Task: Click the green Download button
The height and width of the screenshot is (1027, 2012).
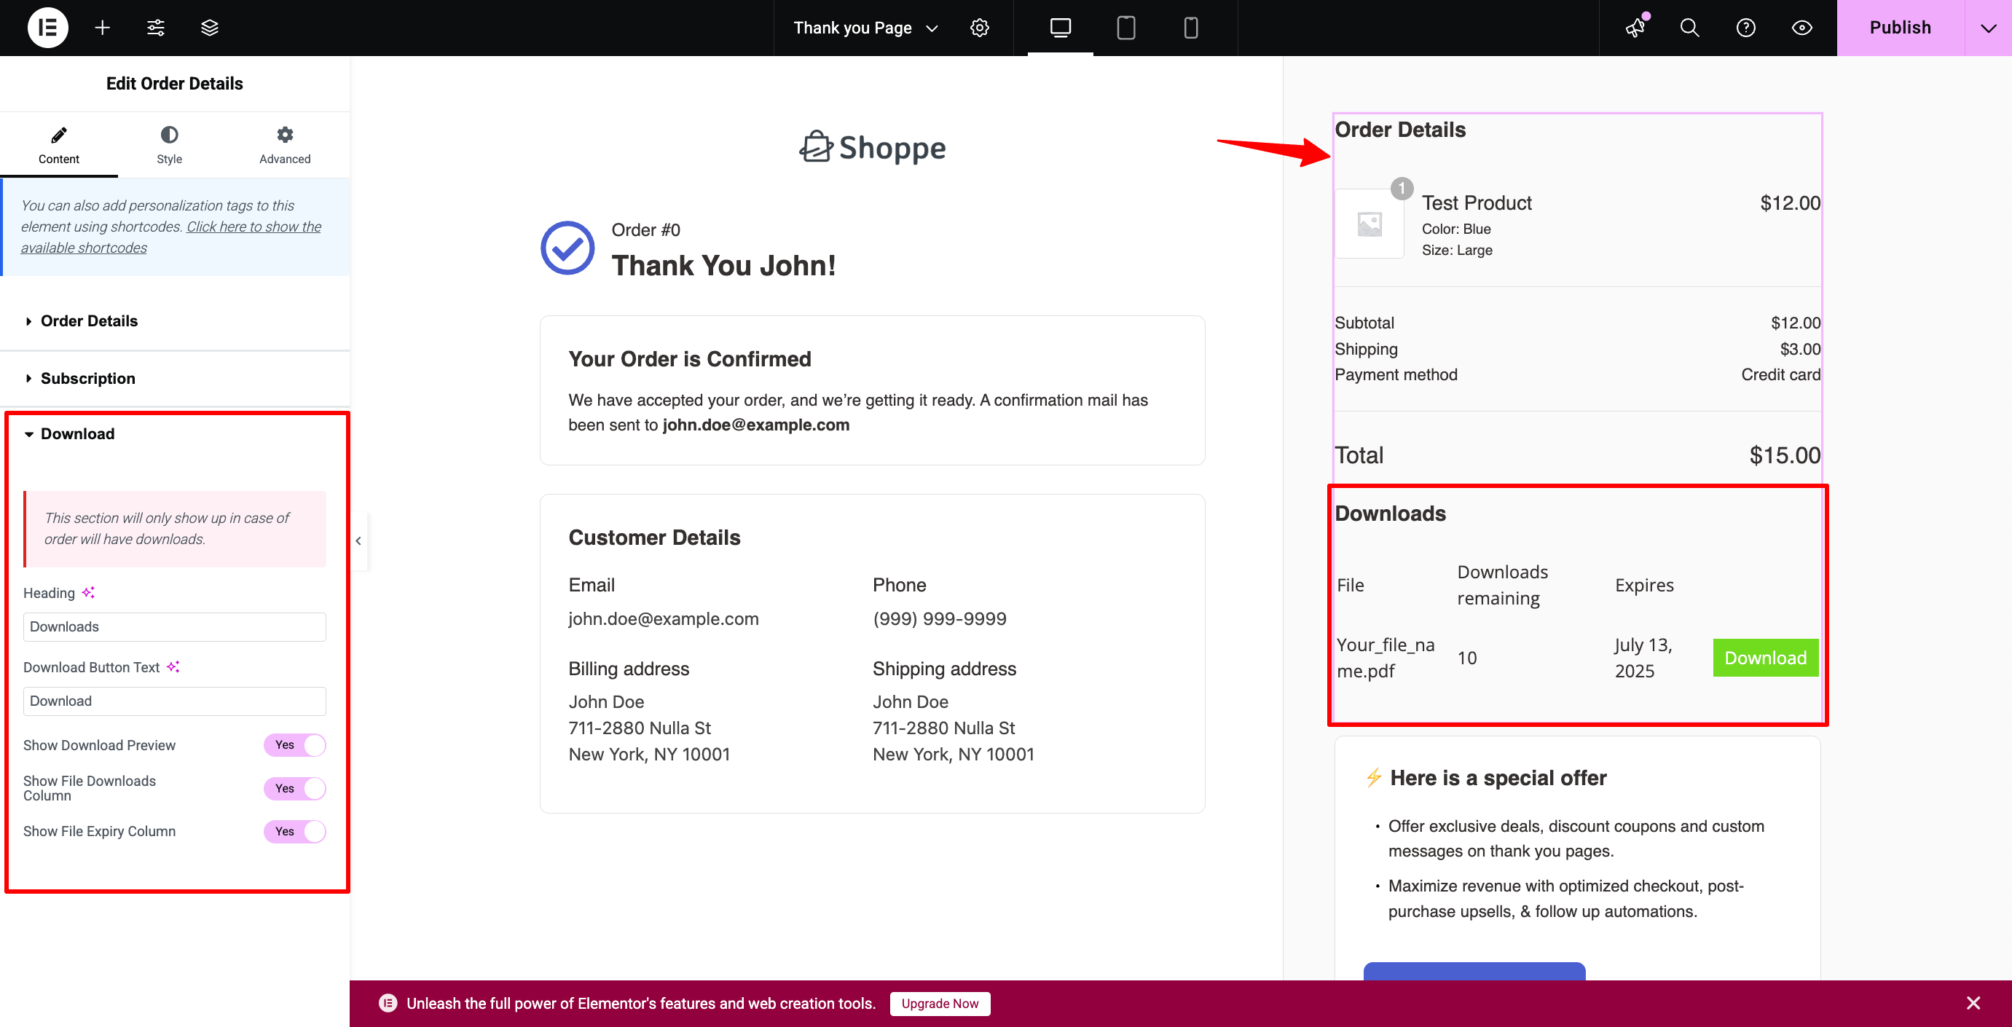Action: tap(1765, 658)
